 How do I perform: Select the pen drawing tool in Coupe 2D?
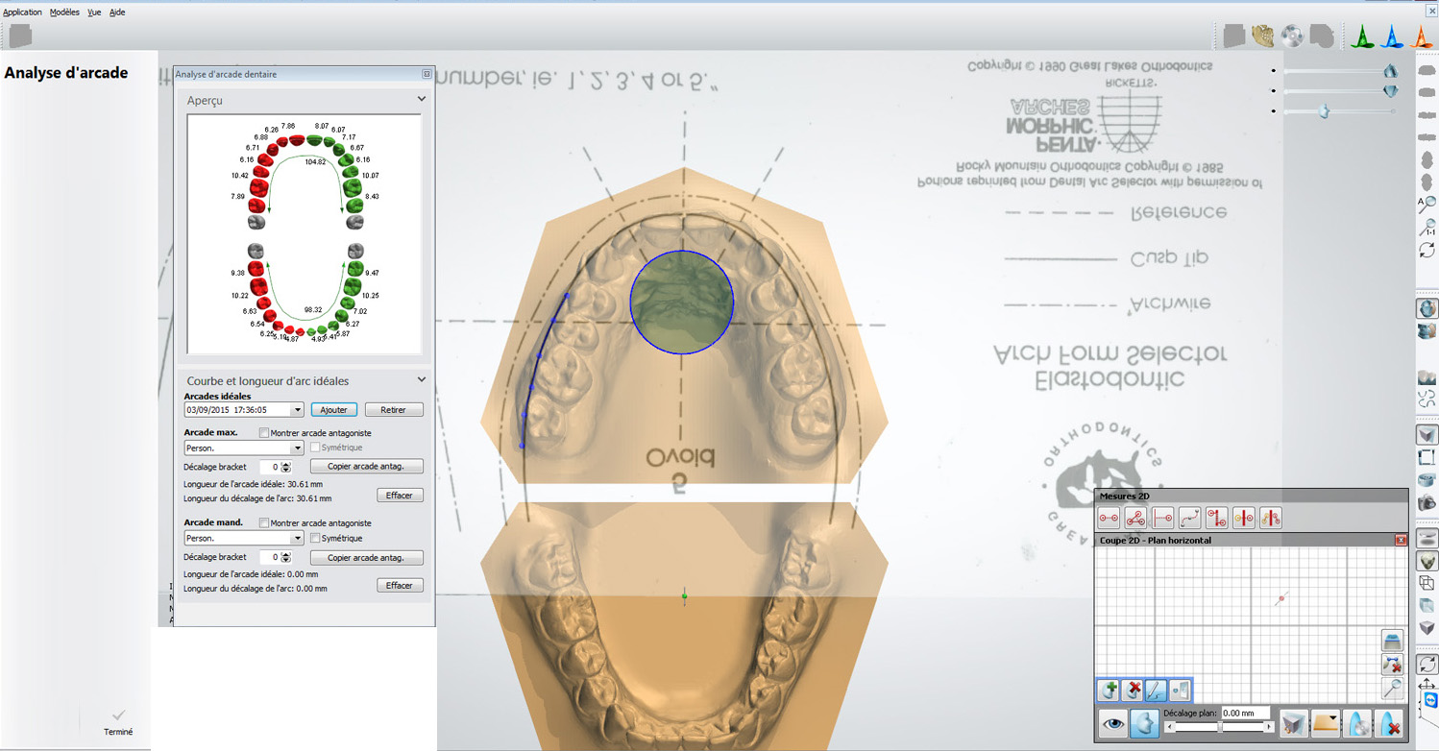(x=1157, y=690)
